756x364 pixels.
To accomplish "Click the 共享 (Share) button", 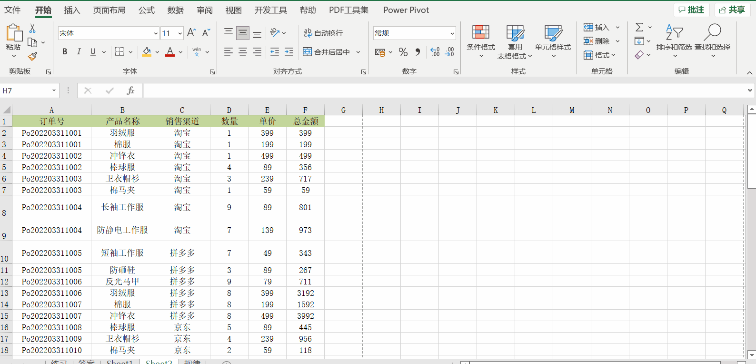I will tap(732, 10).
